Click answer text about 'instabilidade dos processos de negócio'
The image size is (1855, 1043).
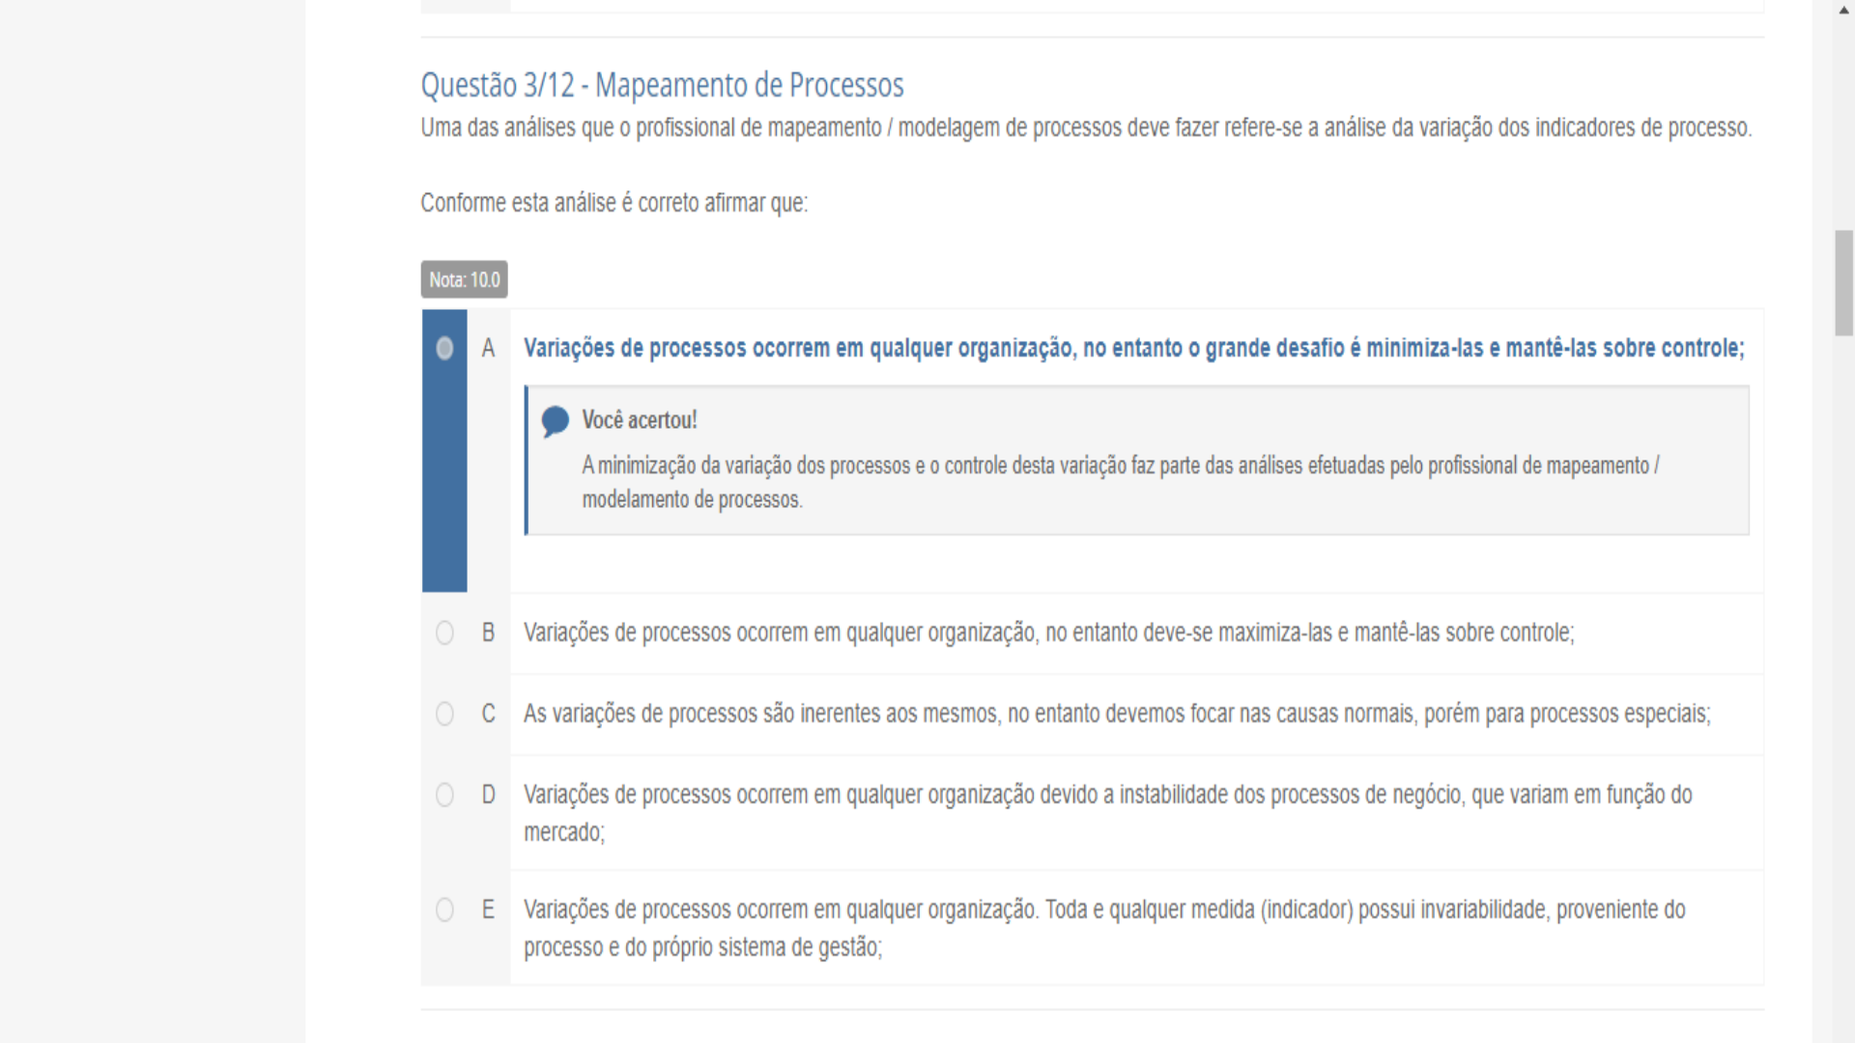(x=1291, y=795)
